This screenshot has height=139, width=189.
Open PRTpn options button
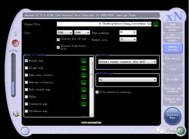(x=84, y=97)
